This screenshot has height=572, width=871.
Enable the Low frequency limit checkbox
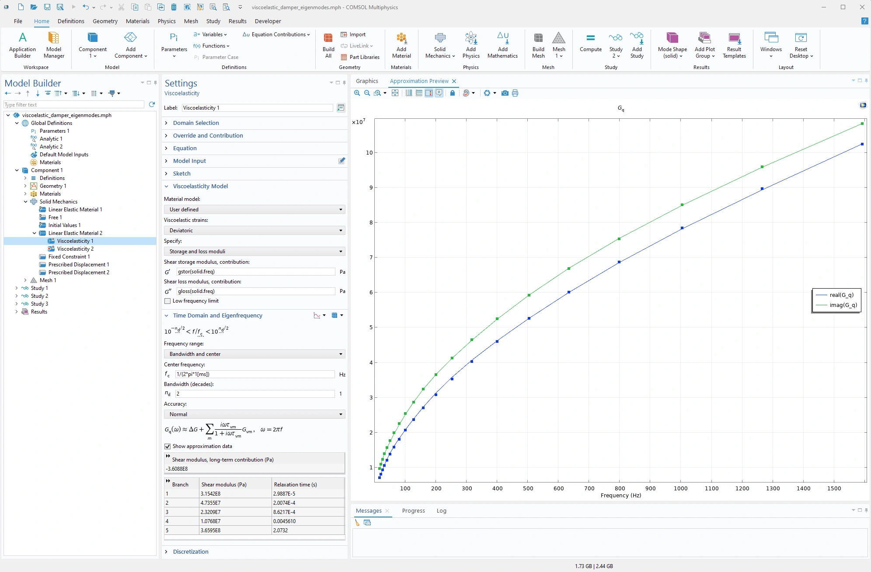pyautogui.click(x=167, y=301)
